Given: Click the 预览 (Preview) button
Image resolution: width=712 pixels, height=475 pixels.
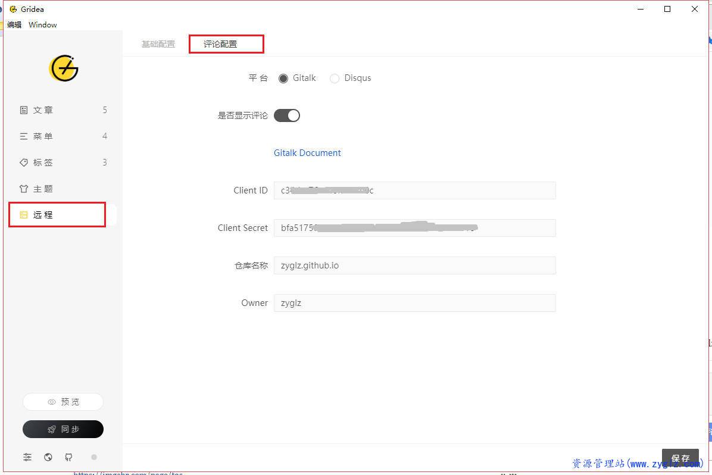Looking at the screenshot, I should [x=63, y=402].
